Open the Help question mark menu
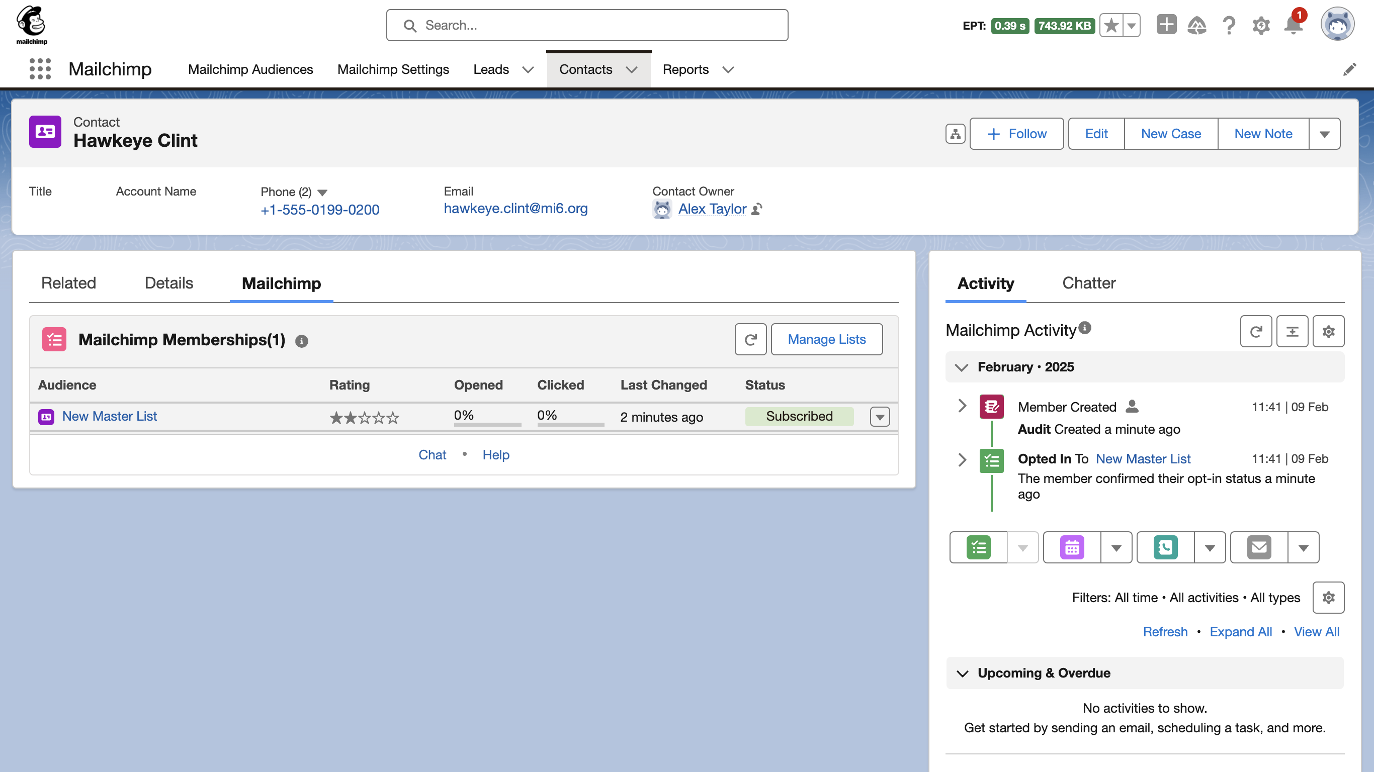This screenshot has height=772, width=1374. point(1229,25)
